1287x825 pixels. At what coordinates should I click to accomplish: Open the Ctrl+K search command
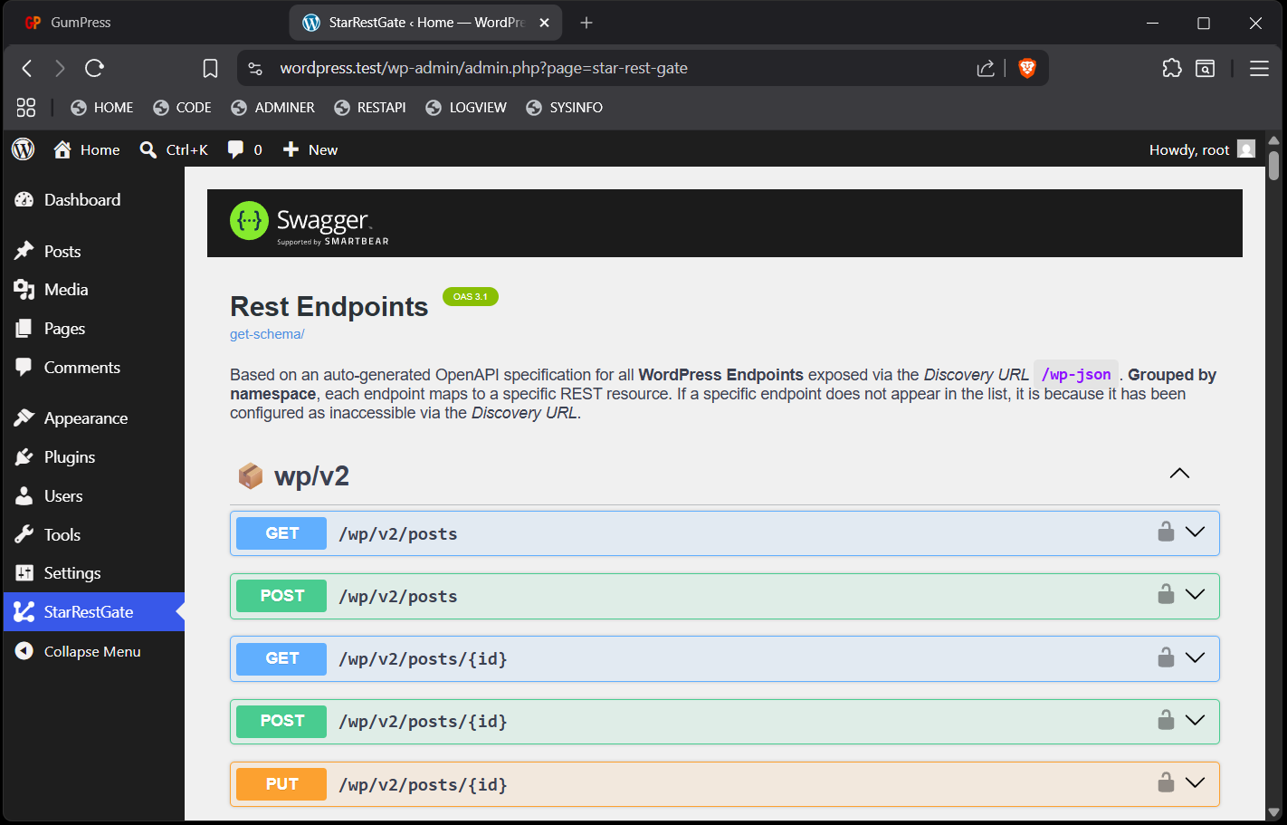(x=174, y=149)
